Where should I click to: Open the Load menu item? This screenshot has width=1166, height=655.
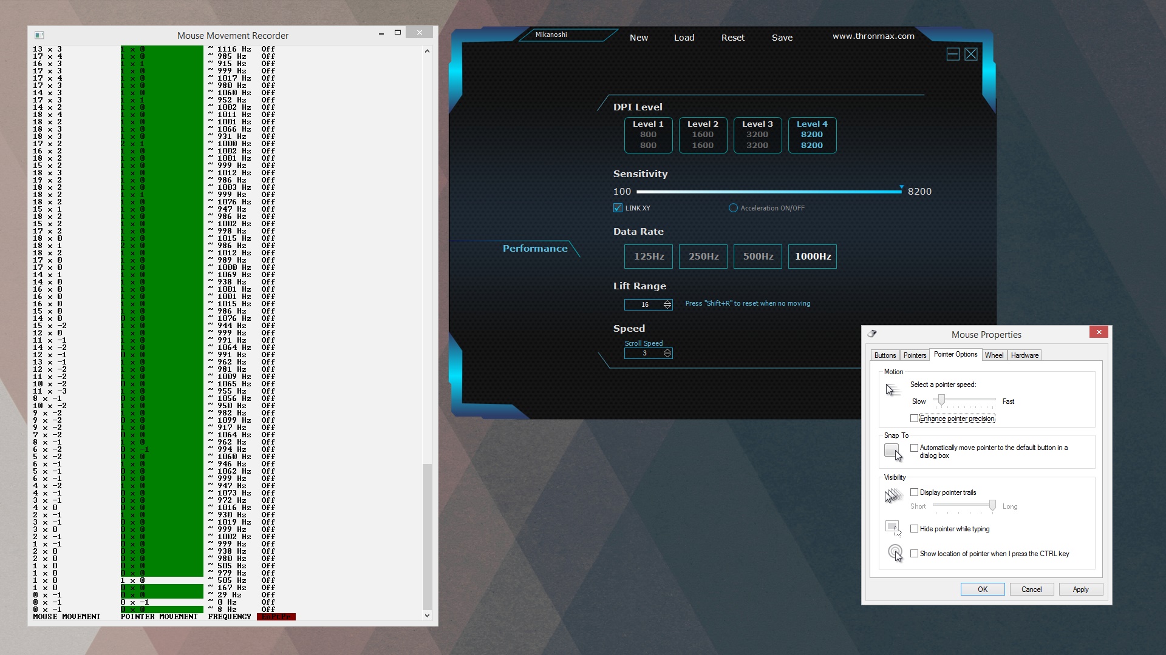point(684,38)
